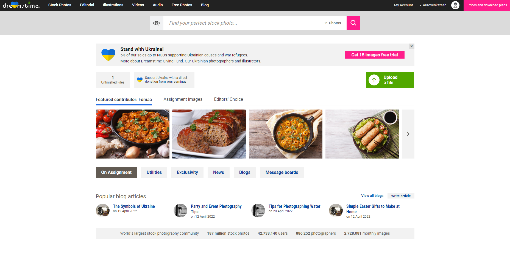
Task: Open author avatar for Symbols of Ukraine
Action: [103, 210]
